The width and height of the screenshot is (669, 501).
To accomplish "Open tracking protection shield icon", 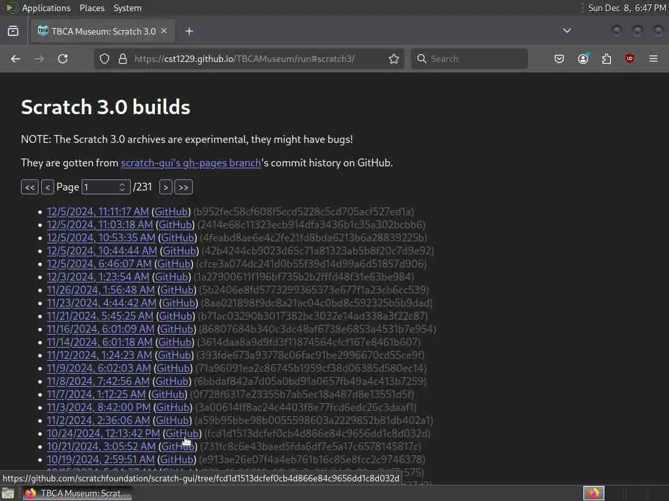I will pos(105,59).
